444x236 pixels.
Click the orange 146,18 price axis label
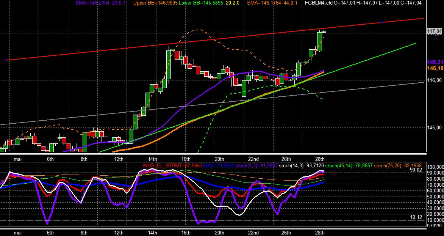point(435,68)
